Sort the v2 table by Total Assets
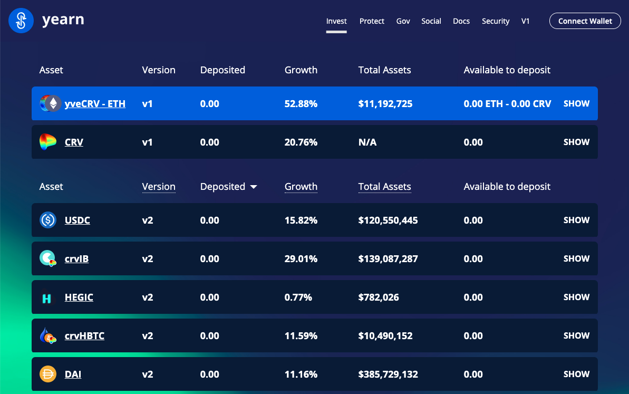The image size is (629, 394). pos(384,187)
